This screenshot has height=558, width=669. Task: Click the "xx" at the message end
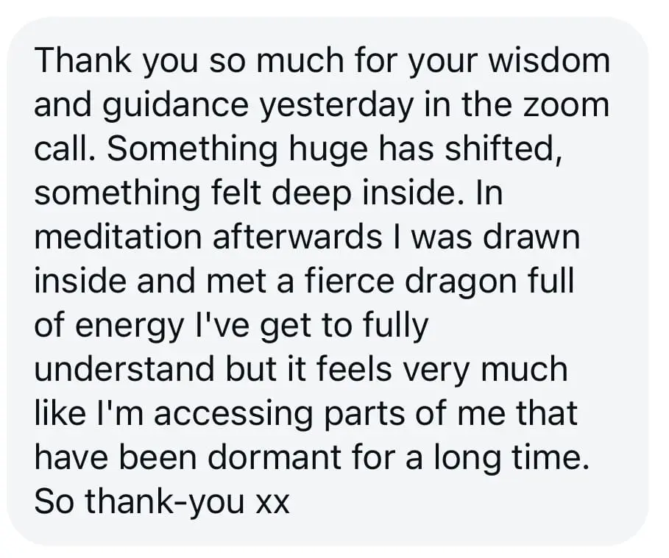272,504
